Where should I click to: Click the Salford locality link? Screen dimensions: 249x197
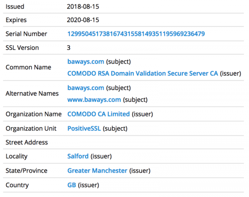point(78,156)
